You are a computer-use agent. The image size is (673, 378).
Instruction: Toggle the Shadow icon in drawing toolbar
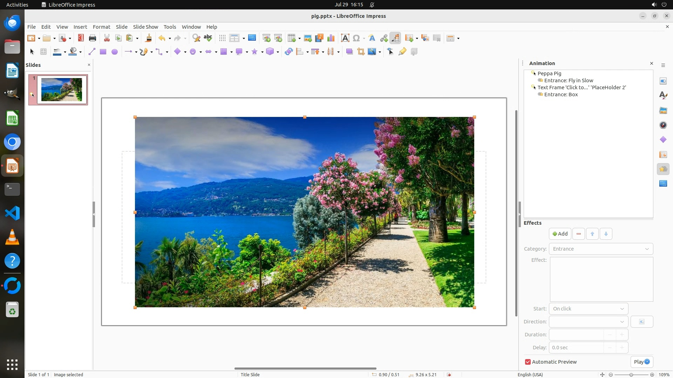[x=349, y=52]
